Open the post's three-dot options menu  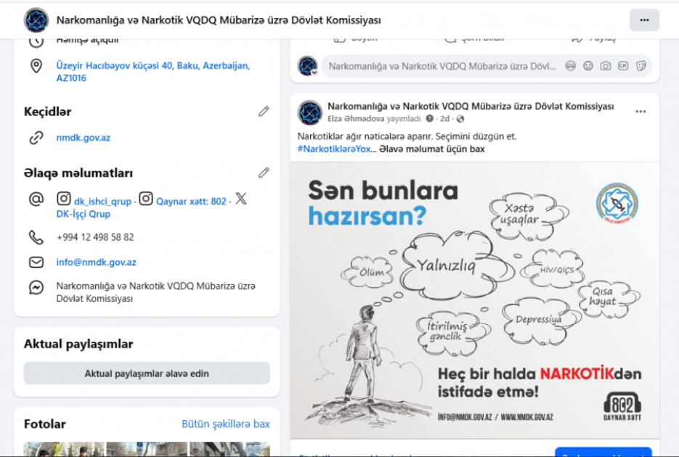point(641,112)
